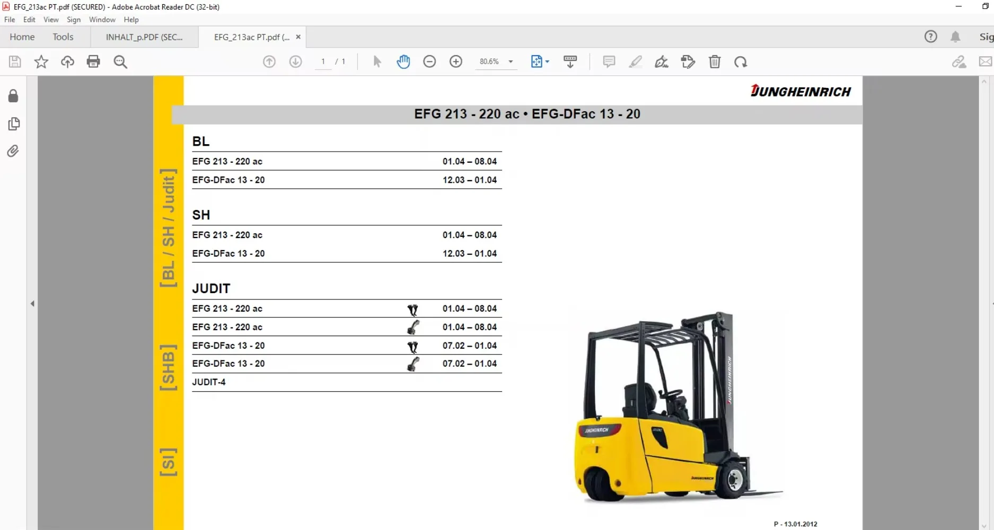This screenshot has height=530, width=994.
Task: Click the star bookmark icon
Action: tap(41, 62)
